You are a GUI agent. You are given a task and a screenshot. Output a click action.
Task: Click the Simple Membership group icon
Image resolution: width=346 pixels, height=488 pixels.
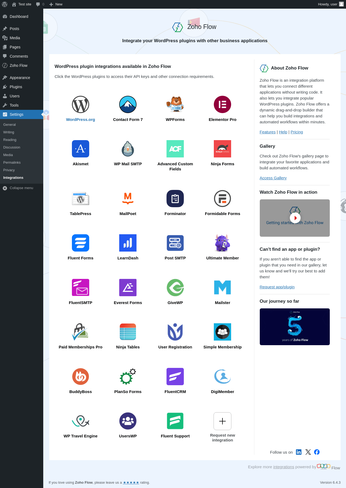click(222, 332)
